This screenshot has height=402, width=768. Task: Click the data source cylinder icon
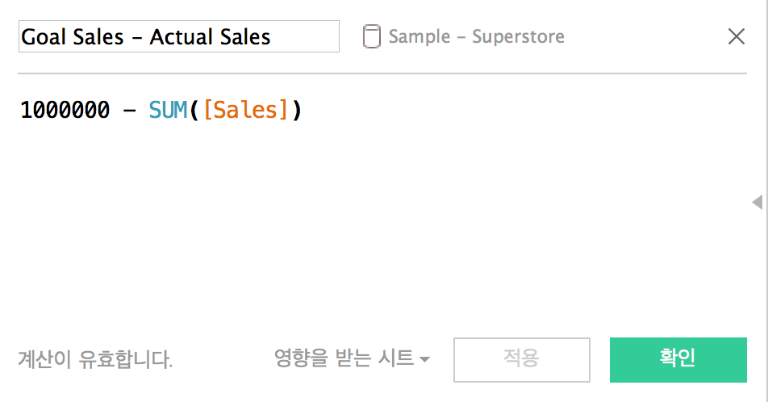[371, 37]
